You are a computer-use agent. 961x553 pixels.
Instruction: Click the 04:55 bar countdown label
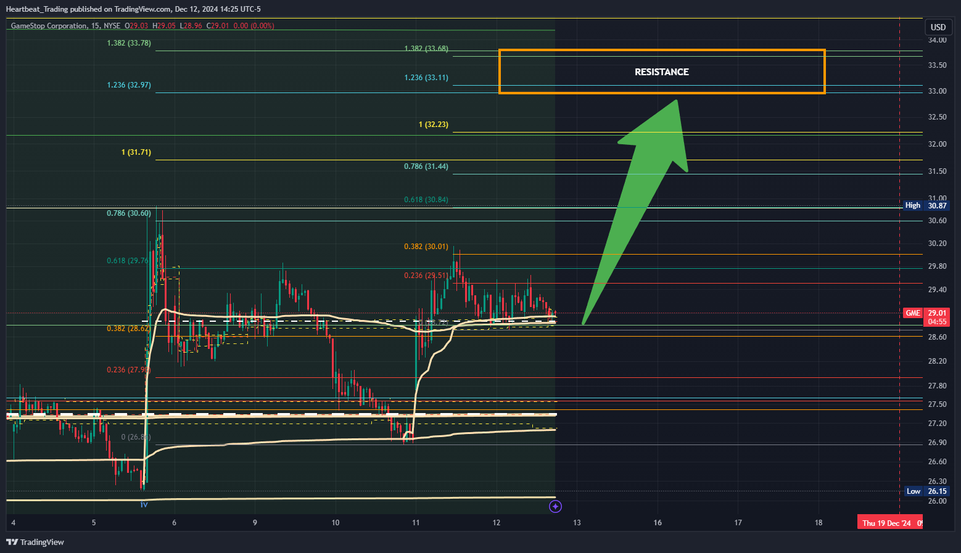[x=937, y=322]
